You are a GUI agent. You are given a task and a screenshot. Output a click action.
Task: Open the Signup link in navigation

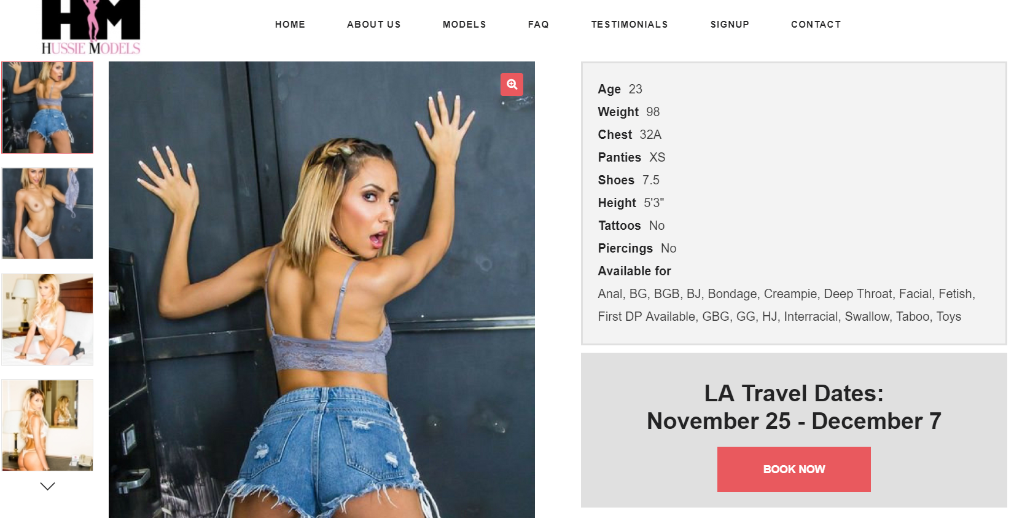(x=730, y=25)
